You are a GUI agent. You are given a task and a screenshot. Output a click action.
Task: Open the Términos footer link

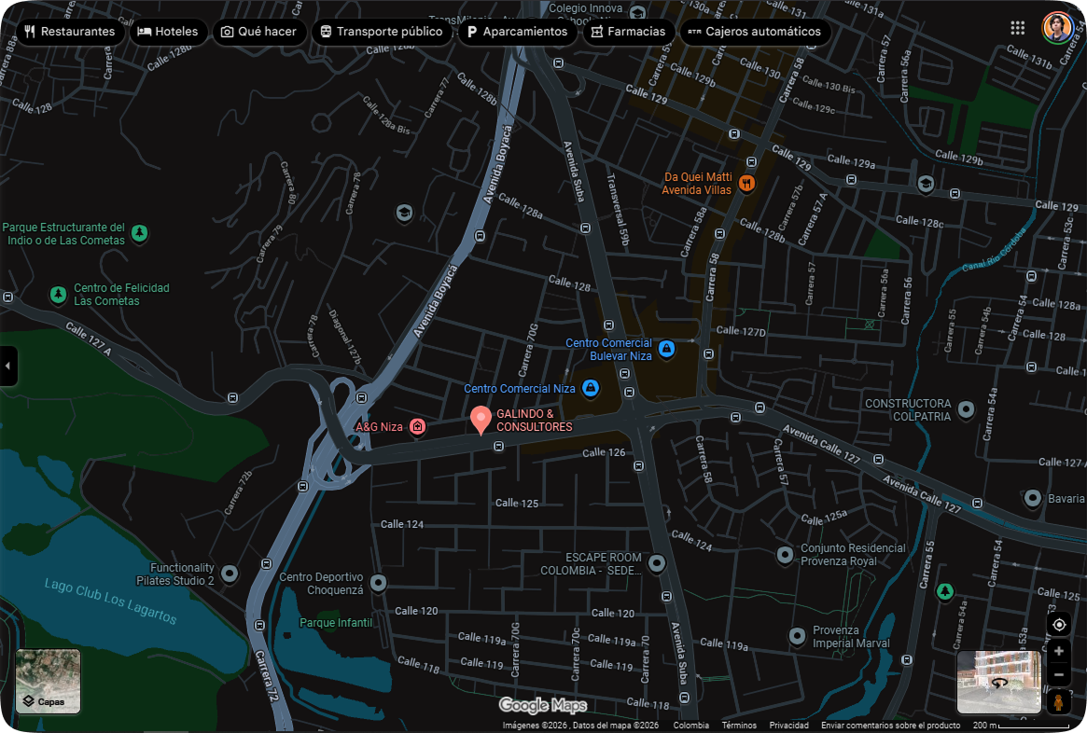[x=739, y=726]
